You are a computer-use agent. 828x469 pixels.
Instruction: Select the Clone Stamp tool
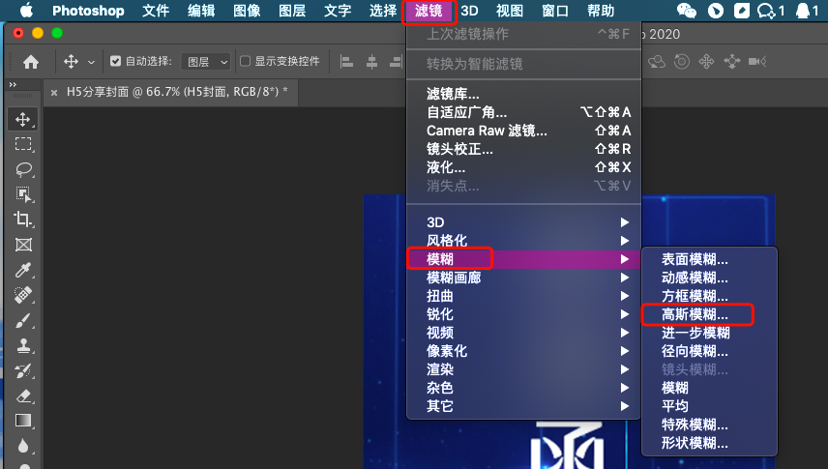[x=23, y=345]
